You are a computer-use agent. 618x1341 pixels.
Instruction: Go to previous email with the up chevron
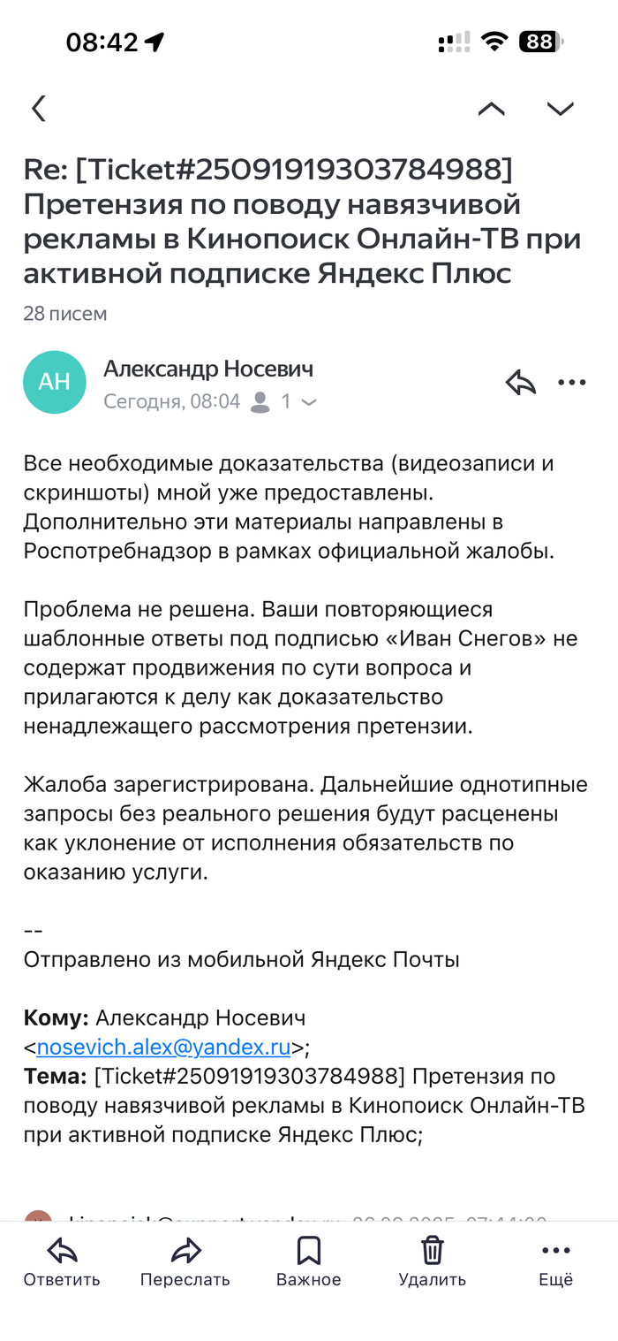[492, 109]
